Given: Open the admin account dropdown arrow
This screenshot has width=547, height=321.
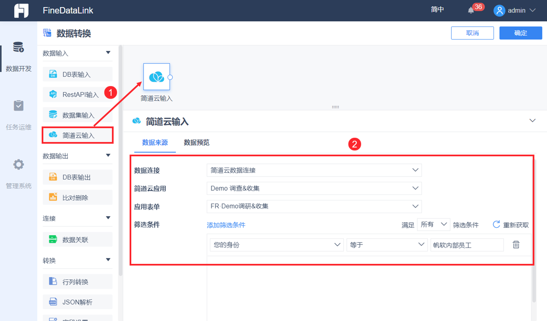Looking at the screenshot, I should pos(532,11).
